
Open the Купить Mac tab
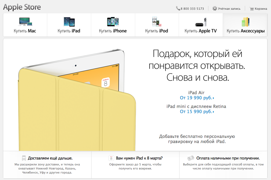click(25, 25)
